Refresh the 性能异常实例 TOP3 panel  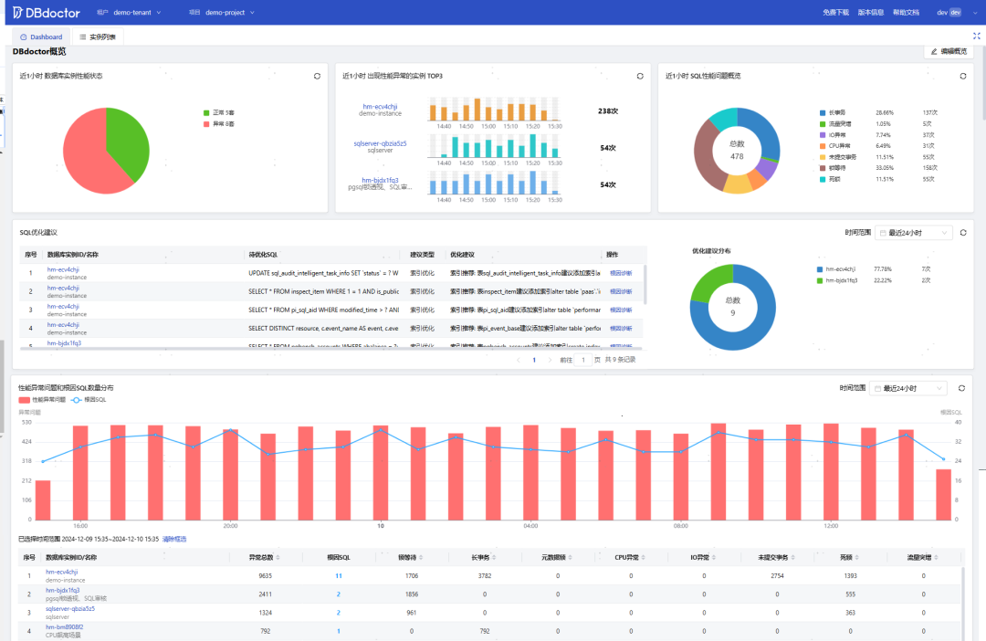click(x=640, y=76)
